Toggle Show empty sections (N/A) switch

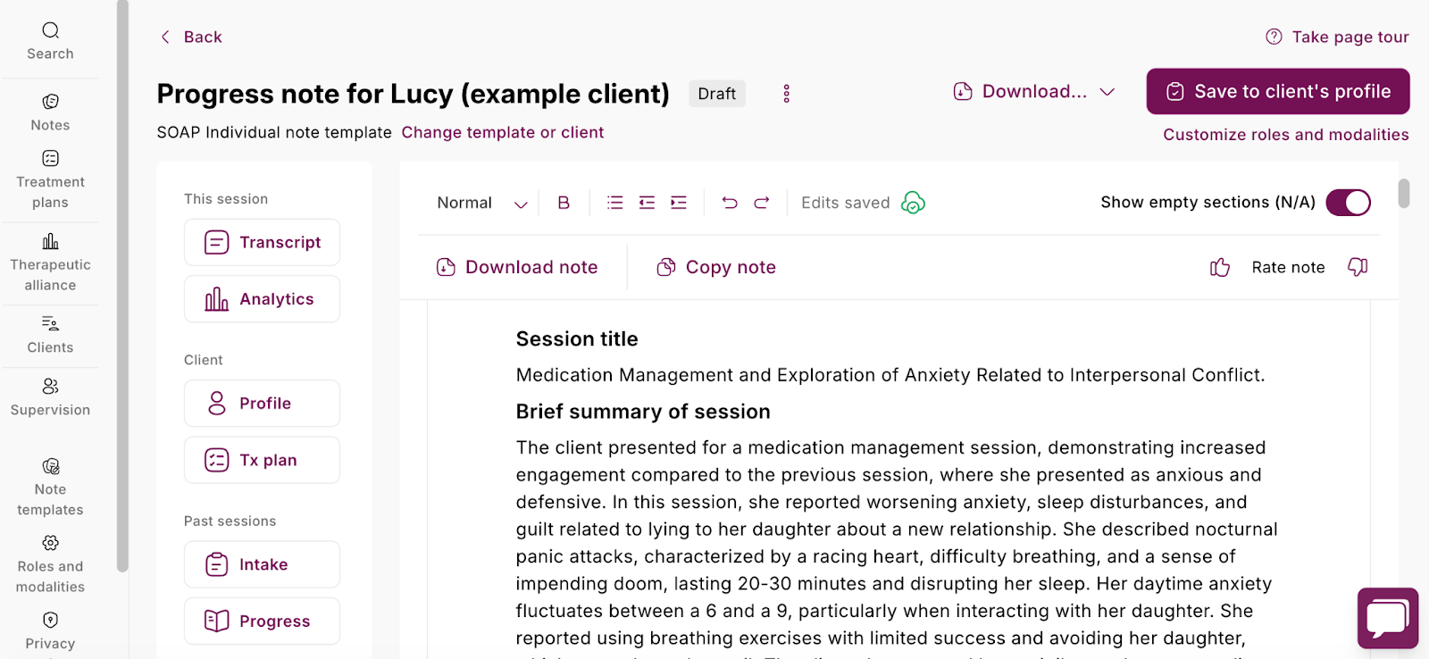tap(1348, 203)
